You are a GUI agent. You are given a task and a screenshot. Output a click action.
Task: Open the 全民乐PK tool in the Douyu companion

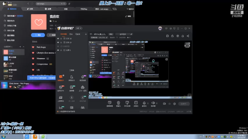(x=61, y=88)
